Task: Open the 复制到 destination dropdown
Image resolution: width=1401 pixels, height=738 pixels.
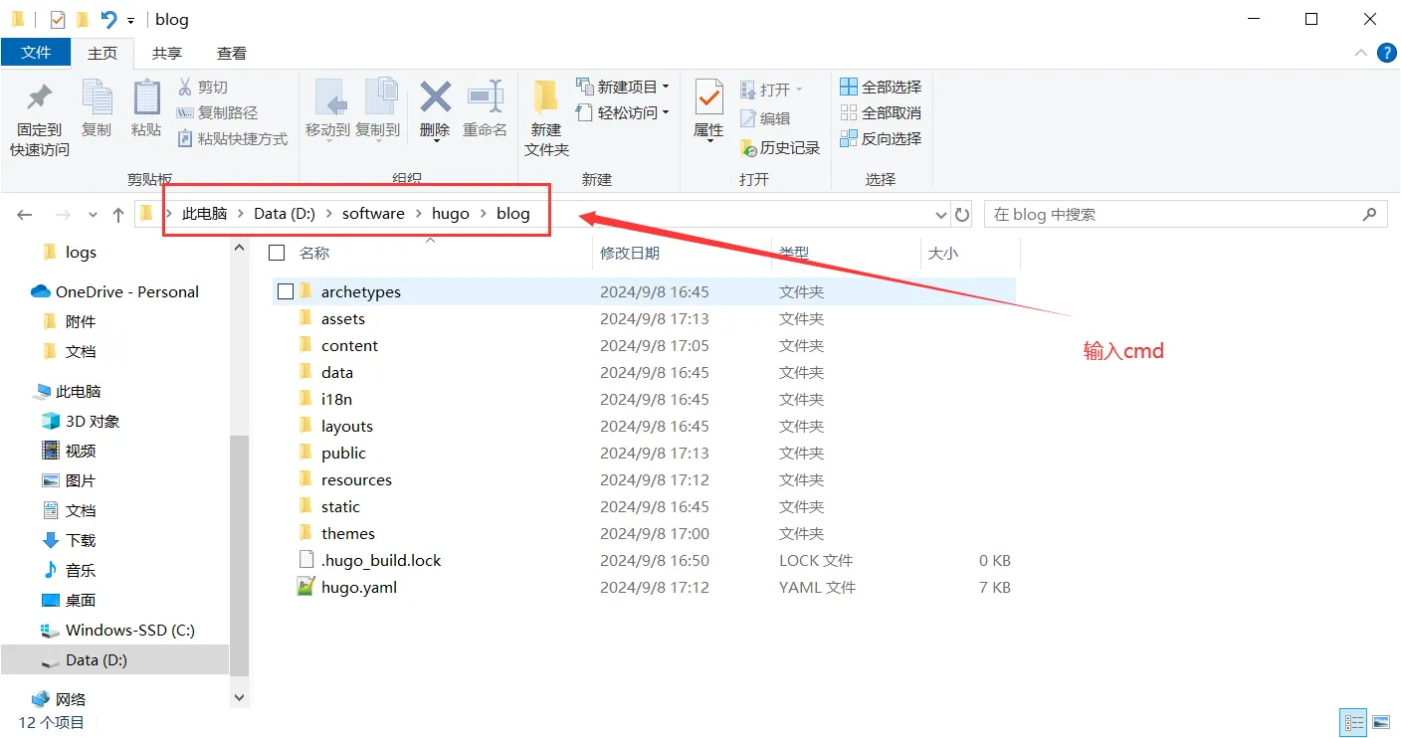Action: point(378,139)
